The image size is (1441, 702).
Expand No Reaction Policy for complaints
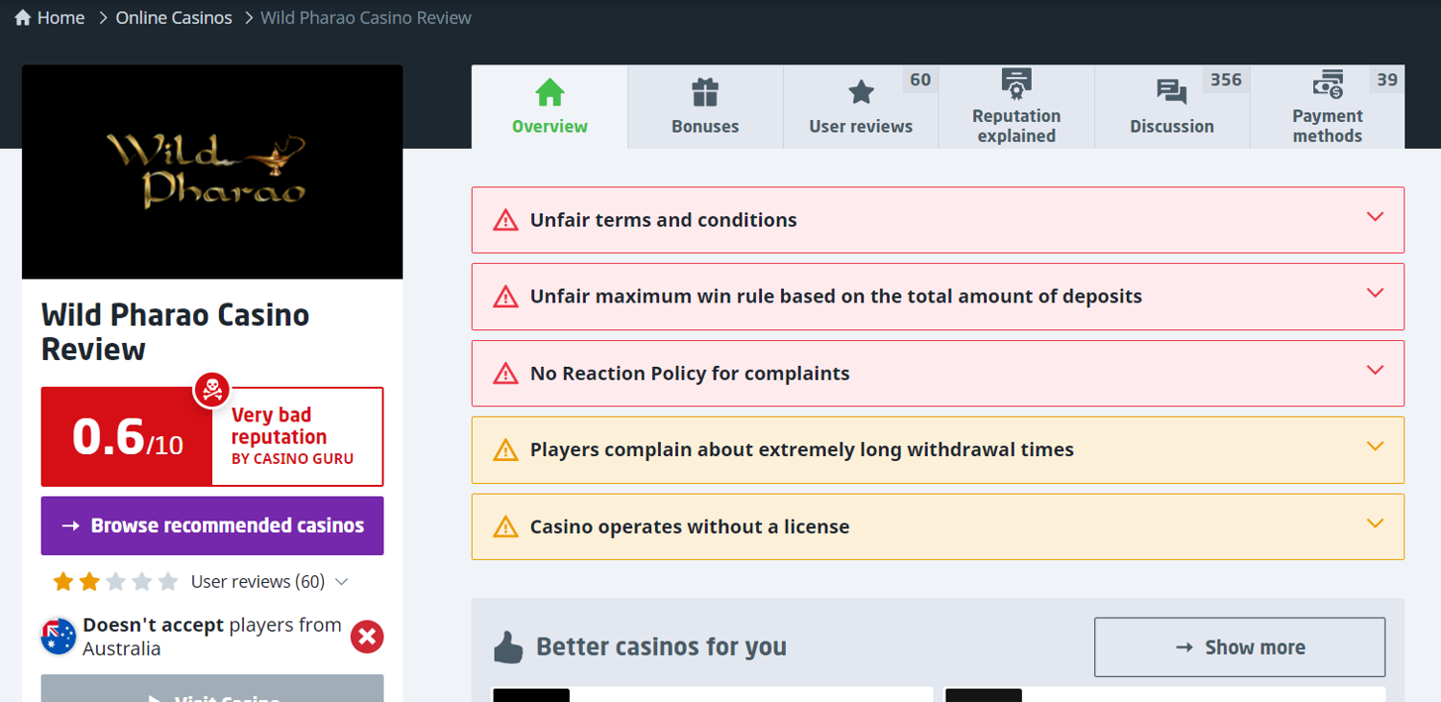(1375, 370)
